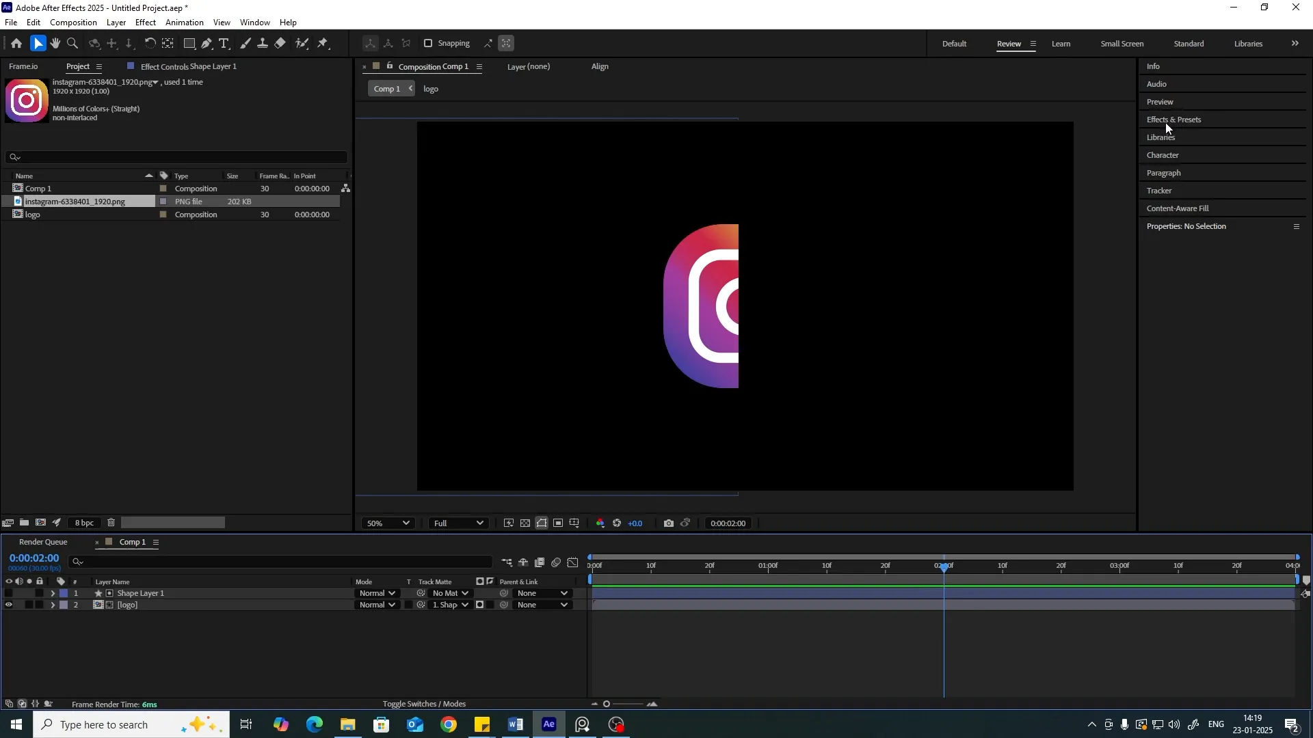Open the Project panel menu icon
The width and height of the screenshot is (1313, 738).
(99, 67)
